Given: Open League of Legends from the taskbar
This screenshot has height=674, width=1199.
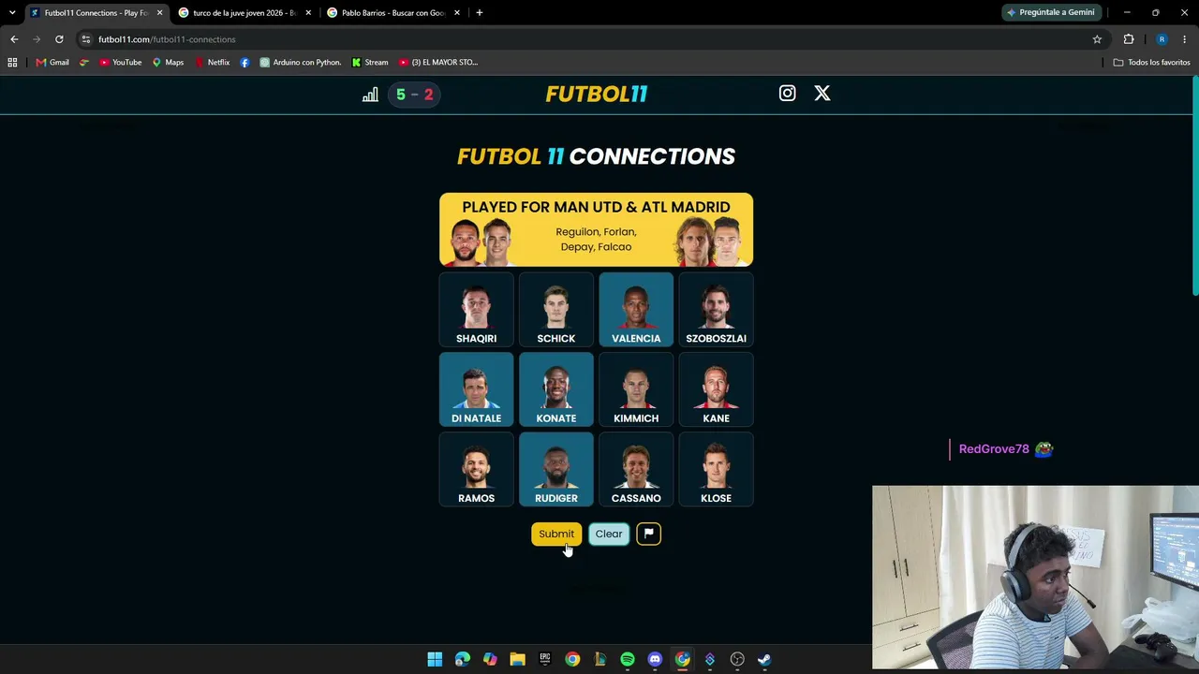Looking at the screenshot, I should coord(600,660).
